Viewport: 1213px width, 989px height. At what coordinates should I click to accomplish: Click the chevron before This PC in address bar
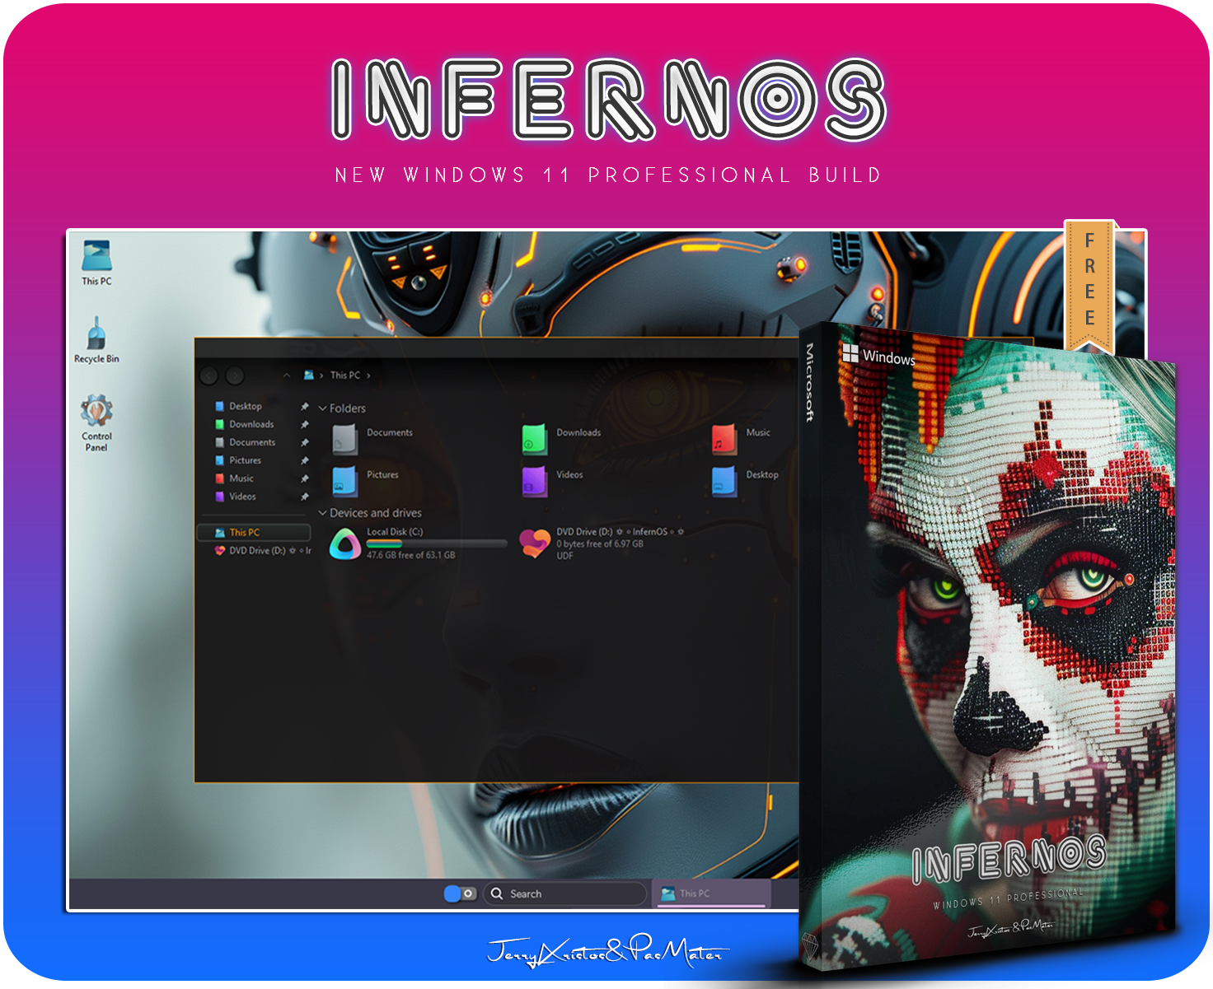321,376
